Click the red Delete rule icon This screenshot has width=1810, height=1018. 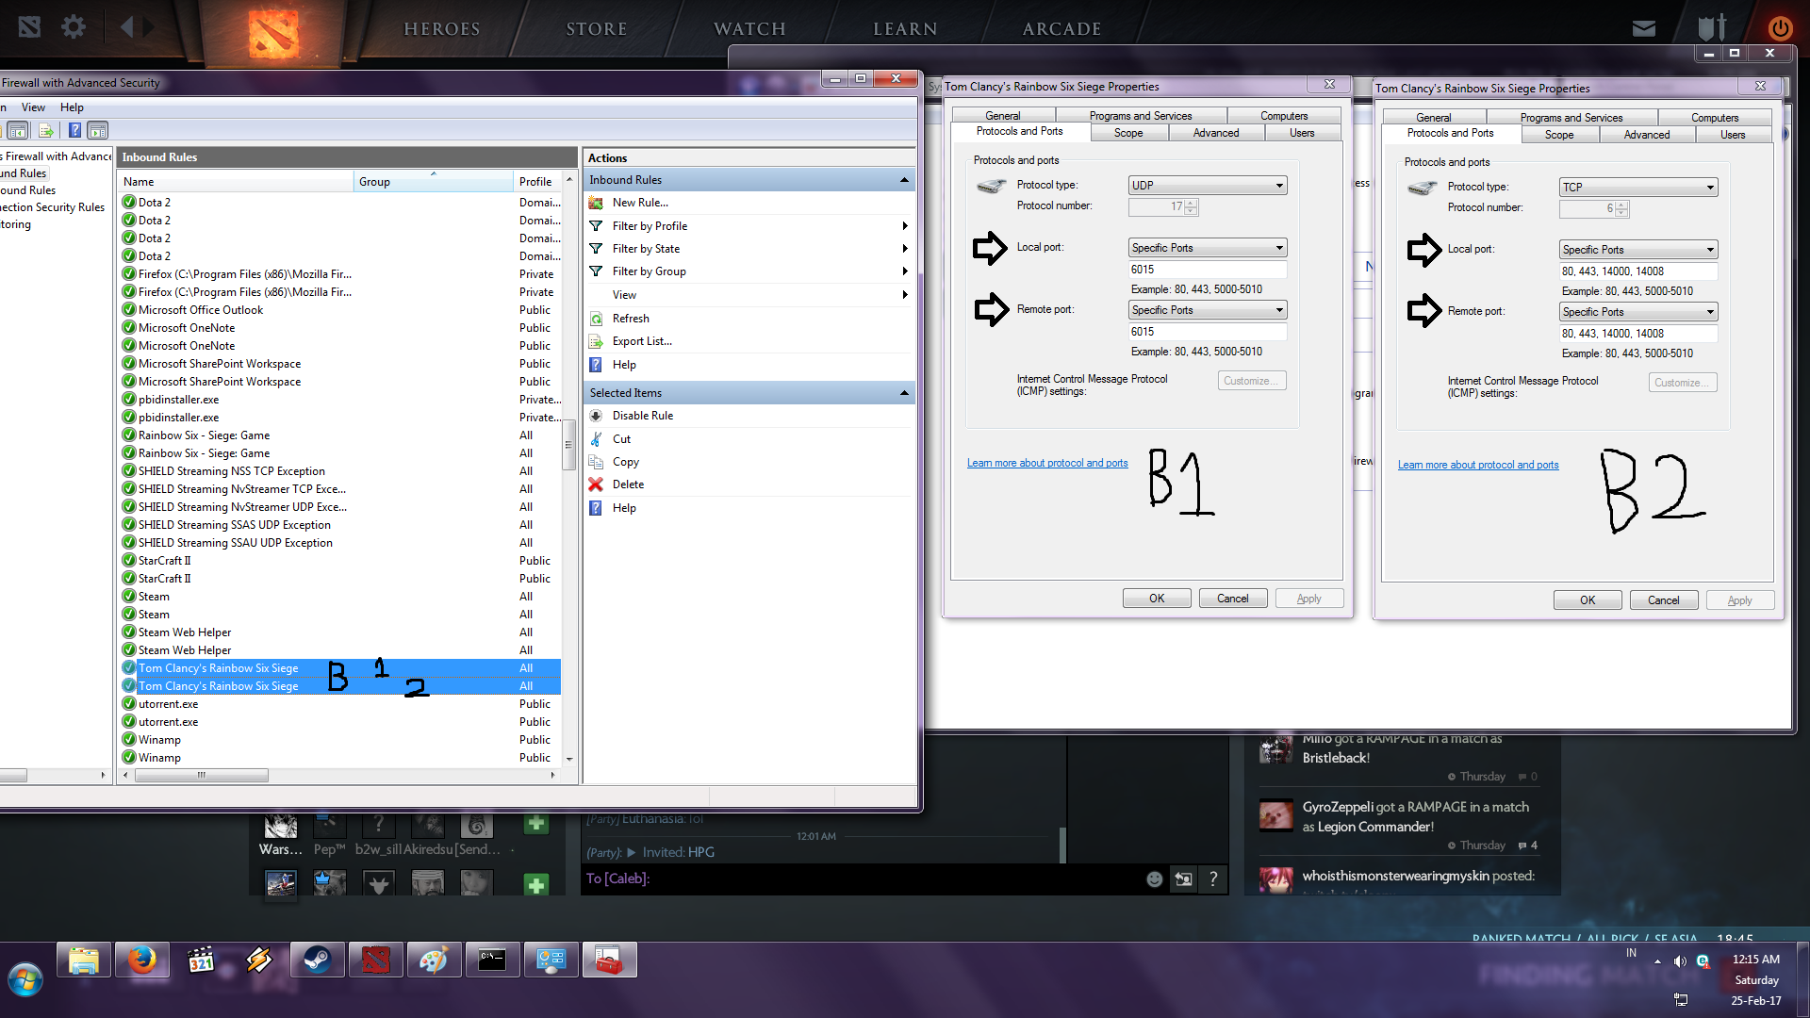(x=596, y=484)
